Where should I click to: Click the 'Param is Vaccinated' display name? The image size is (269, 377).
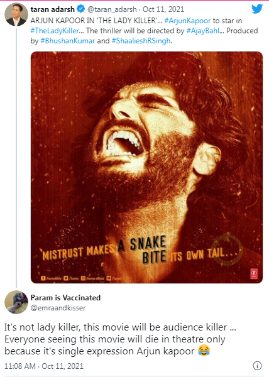pos(65,298)
